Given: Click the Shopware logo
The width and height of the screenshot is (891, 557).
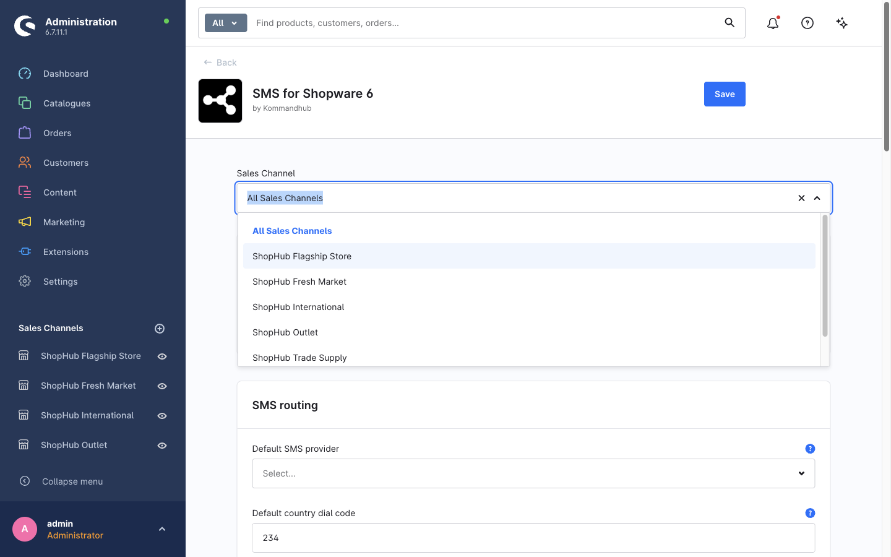Looking at the screenshot, I should click(x=25, y=26).
